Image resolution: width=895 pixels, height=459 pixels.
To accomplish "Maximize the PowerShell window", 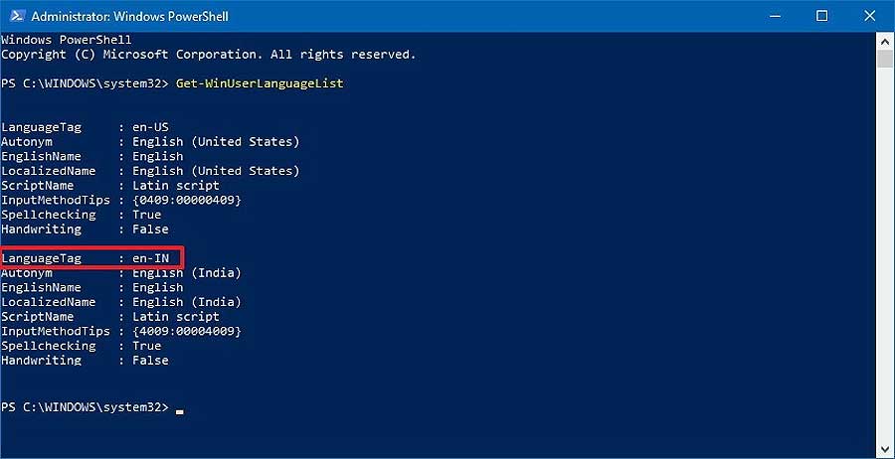I will point(822,16).
